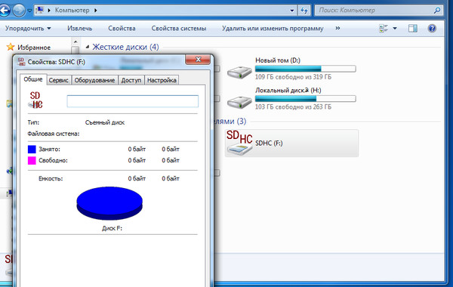Refresh the Explorer view

(304, 11)
